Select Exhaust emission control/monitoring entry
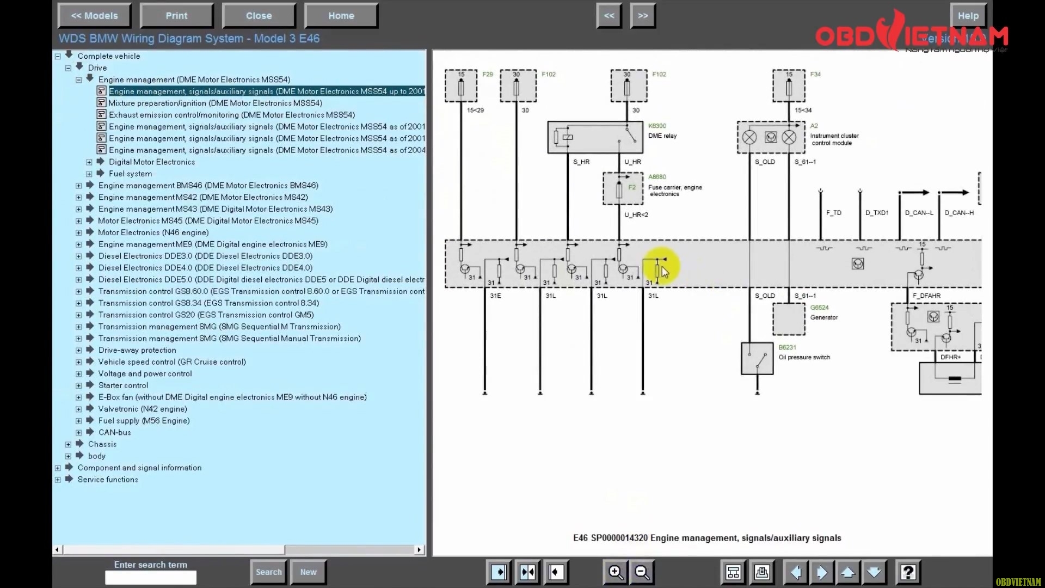This screenshot has width=1045, height=588. click(x=231, y=115)
